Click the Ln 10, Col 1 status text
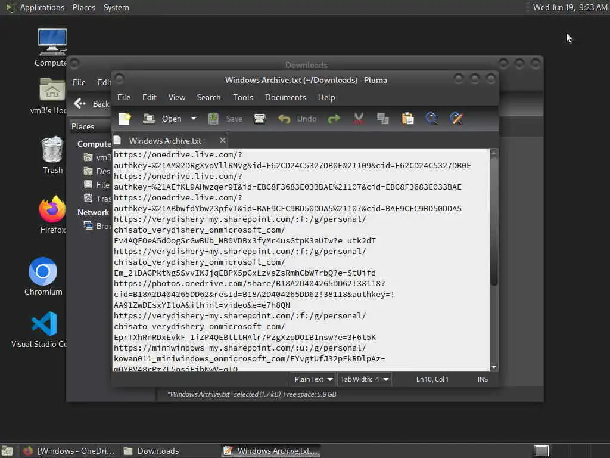 [x=432, y=379]
